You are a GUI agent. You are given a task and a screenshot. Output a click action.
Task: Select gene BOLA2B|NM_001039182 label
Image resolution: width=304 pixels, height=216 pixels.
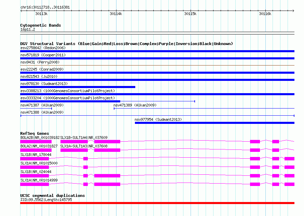tap(40, 138)
